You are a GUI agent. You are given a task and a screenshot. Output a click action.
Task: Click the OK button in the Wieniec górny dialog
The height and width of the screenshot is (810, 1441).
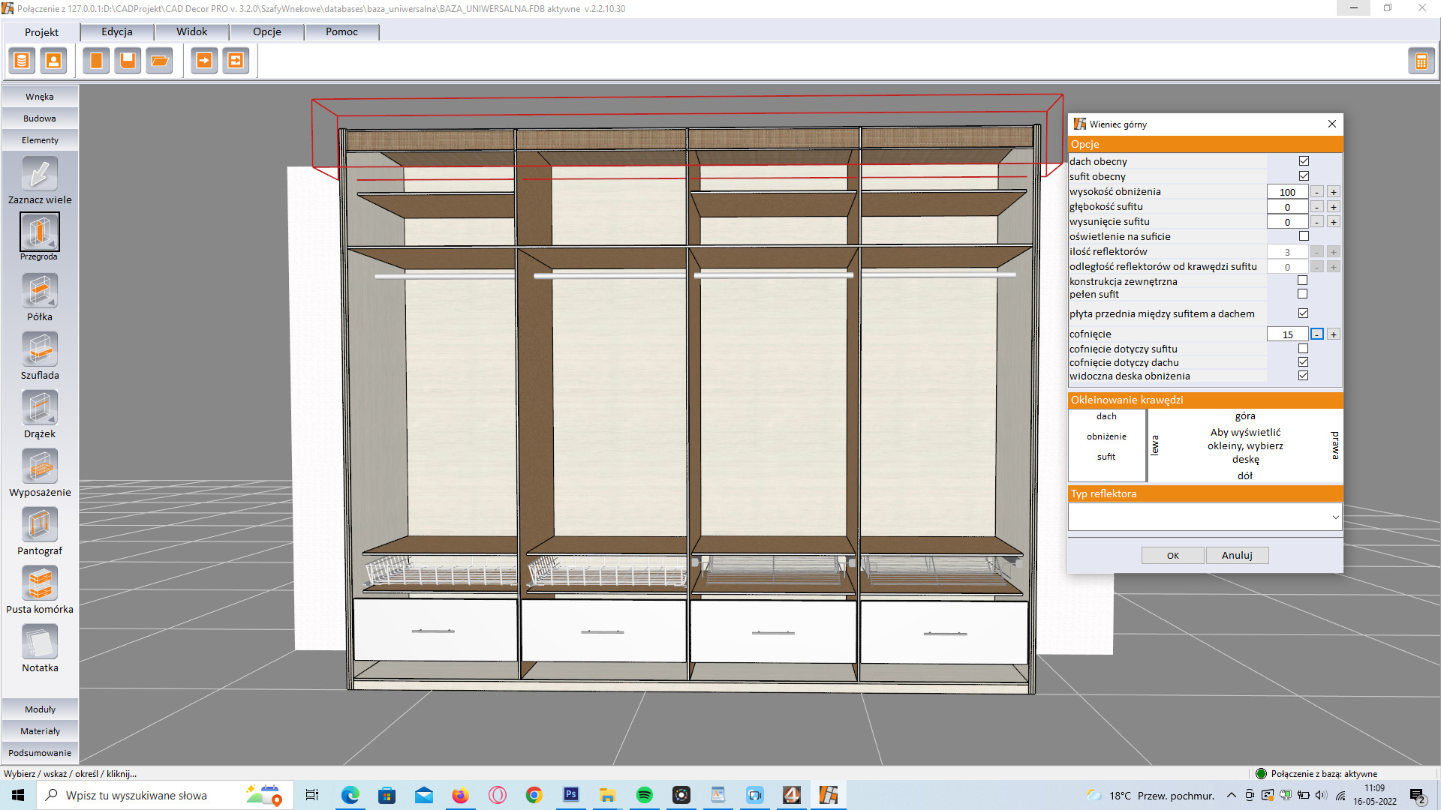point(1172,556)
